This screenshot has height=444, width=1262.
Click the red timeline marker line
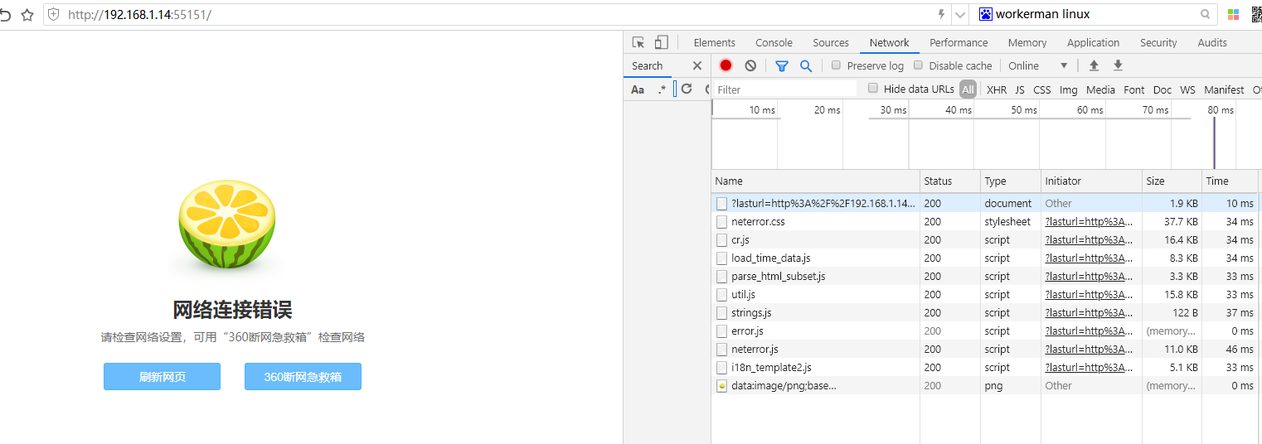point(1214,142)
